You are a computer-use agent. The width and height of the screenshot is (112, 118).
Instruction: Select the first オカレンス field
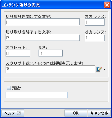[x=95, y=22]
